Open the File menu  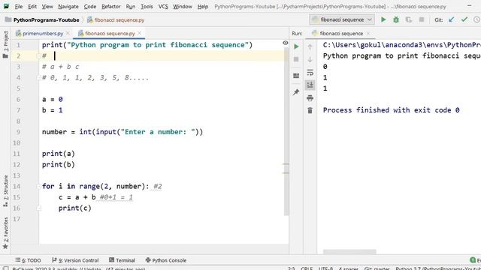(18, 7)
